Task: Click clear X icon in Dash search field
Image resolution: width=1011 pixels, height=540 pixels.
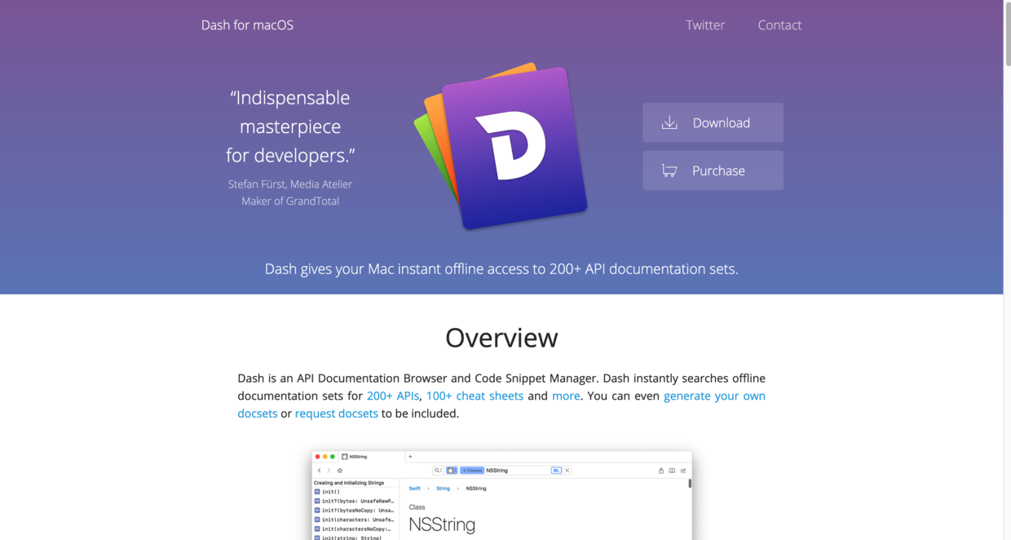Action: coord(567,471)
